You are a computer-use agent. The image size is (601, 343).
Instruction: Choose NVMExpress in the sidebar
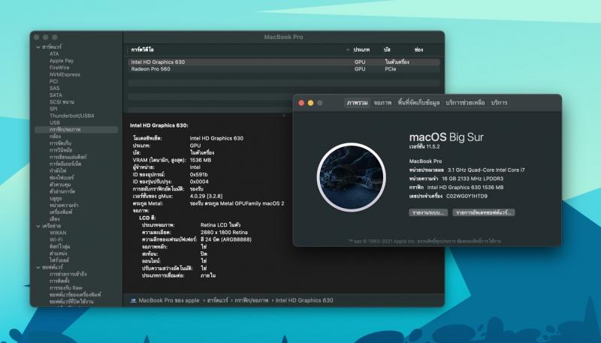[65, 74]
